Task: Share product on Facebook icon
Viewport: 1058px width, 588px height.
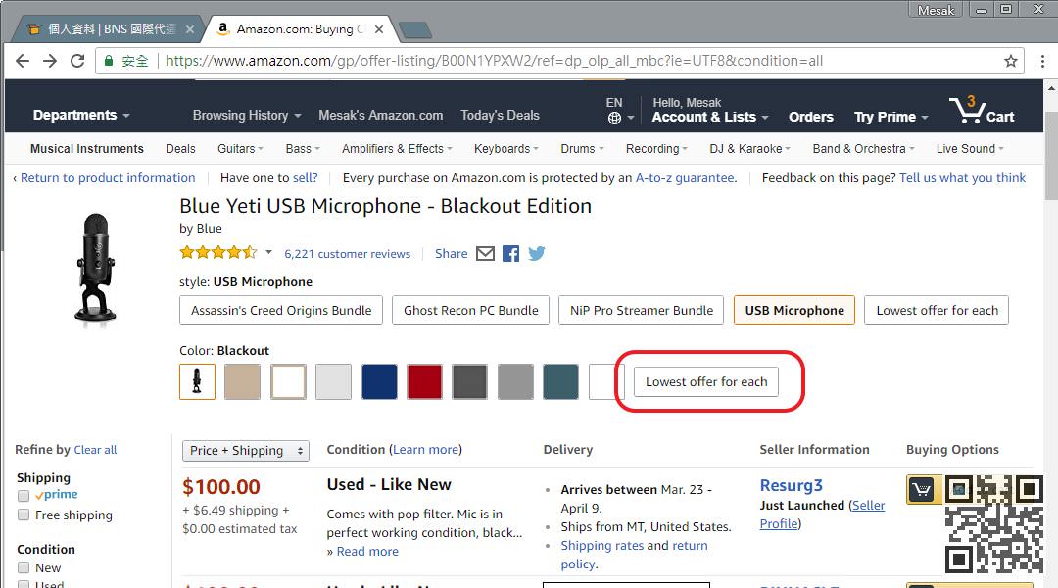Action: pos(510,253)
